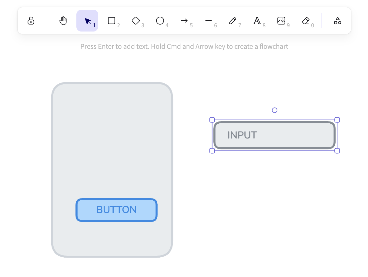Image resolution: width=368 pixels, height=277 pixels.
Task: Click the blue BUTTON shape
Action: [x=116, y=210]
